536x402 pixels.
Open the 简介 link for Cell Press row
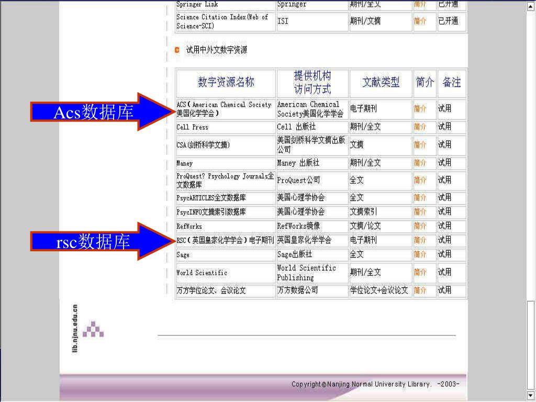click(x=420, y=127)
